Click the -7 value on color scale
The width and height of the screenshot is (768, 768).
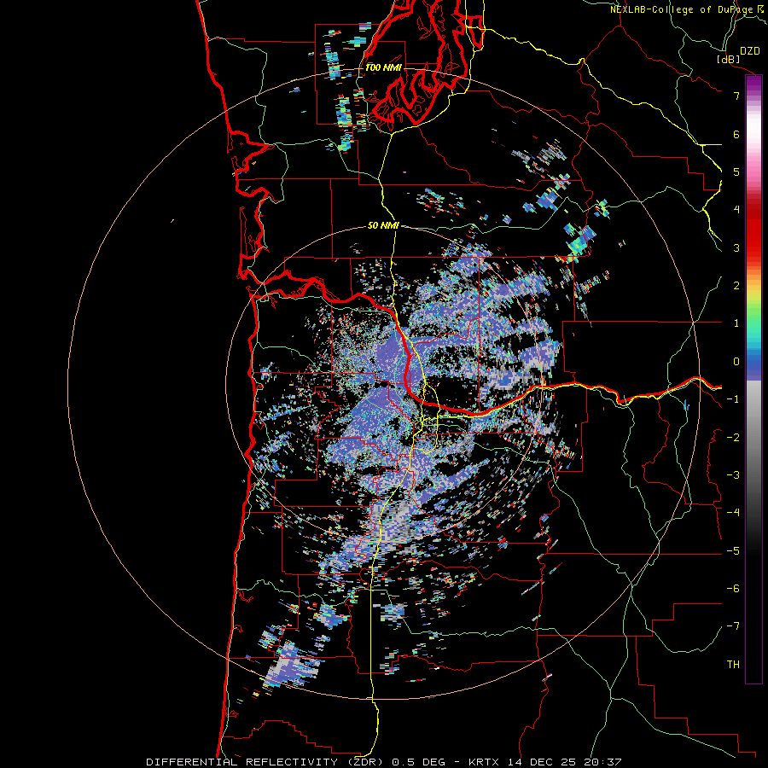coord(733,626)
